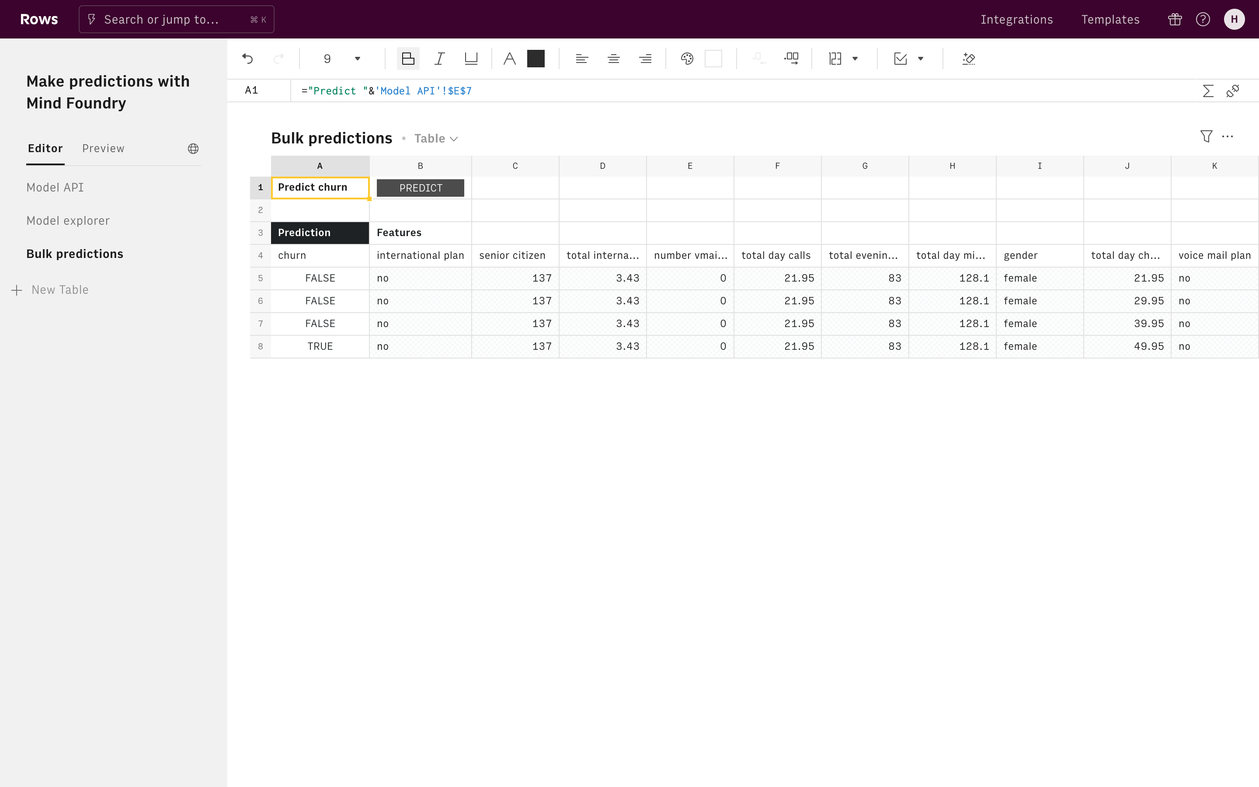The height and width of the screenshot is (787, 1259).
Task: Switch to the Editor tab
Action: point(45,149)
